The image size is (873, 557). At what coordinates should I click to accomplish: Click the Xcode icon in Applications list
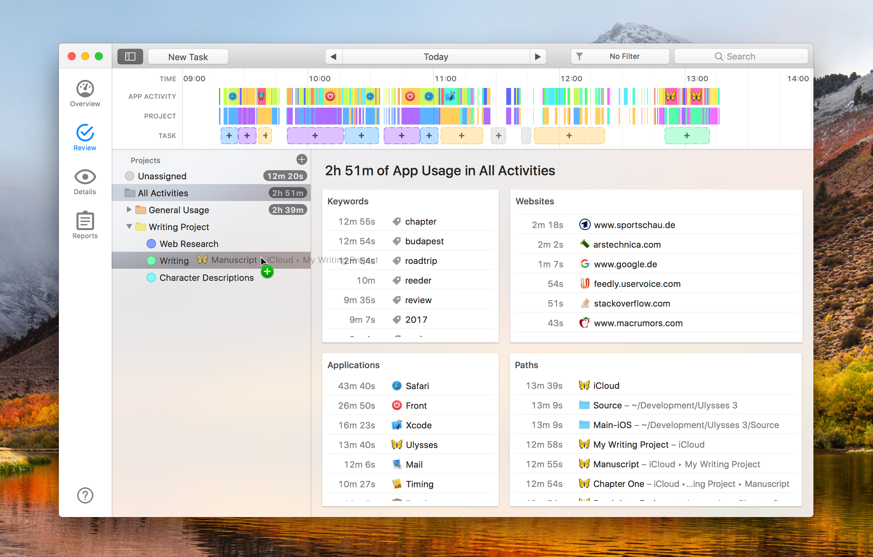(x=397, y=425)
